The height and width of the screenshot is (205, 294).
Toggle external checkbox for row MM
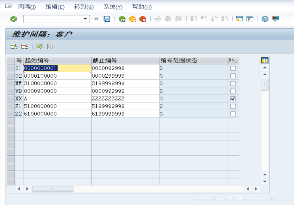coord(233,83)
